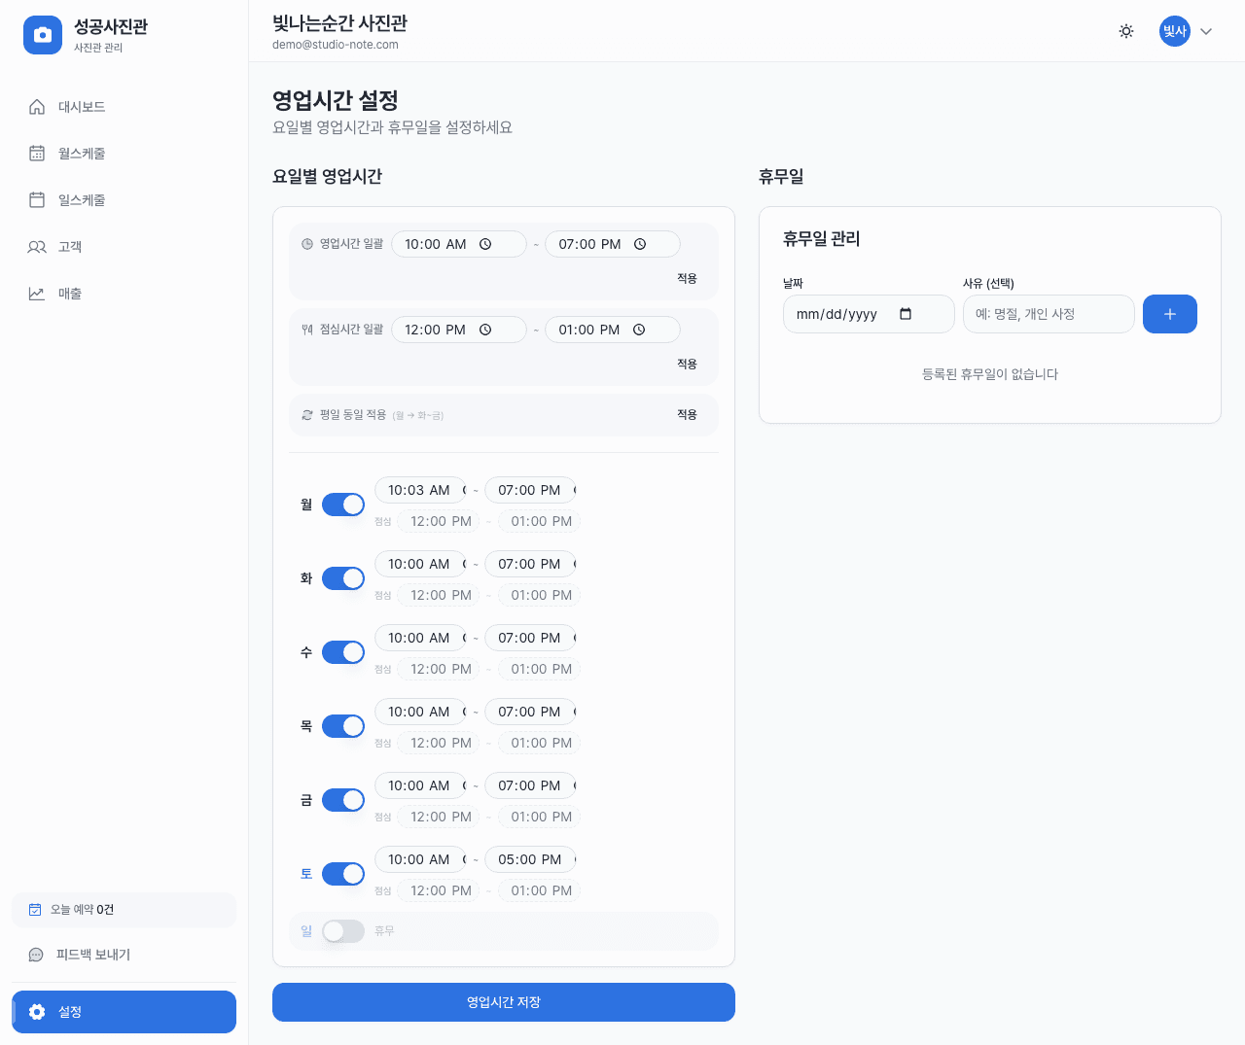Apply 평일 동일 적용 weekday settings
The height and width of the screenshot is (1045, 1245).
pyautogui.click(x=687, y=413)
